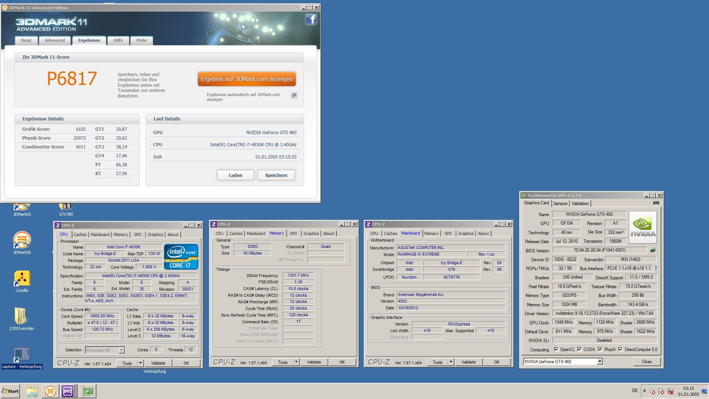Toggle automatic results upload checkbox
Screen dimensions: 709x399
[294, 95]
